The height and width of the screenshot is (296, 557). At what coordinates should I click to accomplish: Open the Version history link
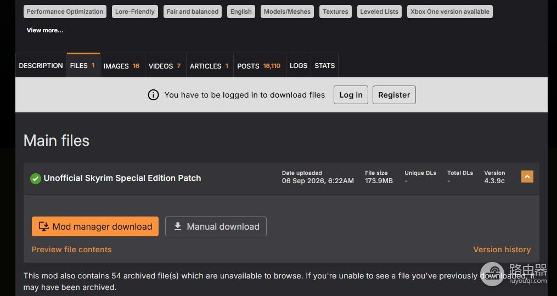click(502, 249)
